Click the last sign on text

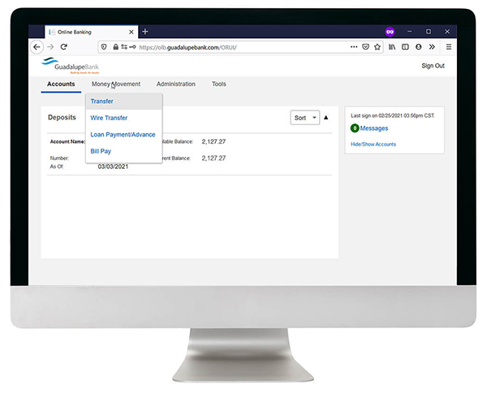pos(393,115)
